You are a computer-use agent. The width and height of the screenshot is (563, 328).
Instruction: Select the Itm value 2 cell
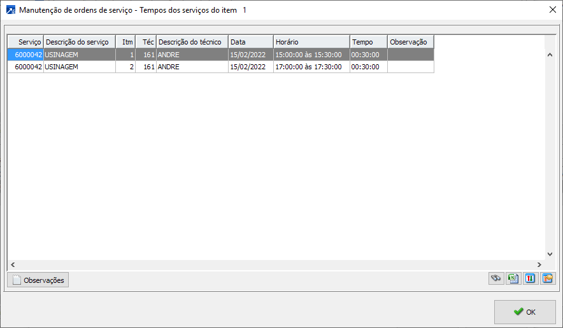tap(125, 67)
